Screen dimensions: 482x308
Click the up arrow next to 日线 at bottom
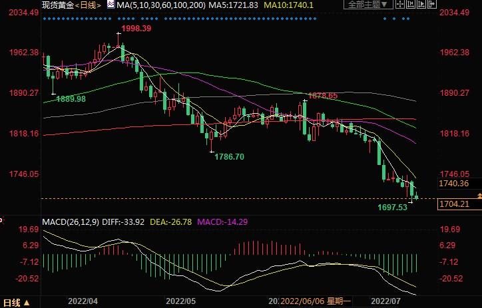(27, 302)
